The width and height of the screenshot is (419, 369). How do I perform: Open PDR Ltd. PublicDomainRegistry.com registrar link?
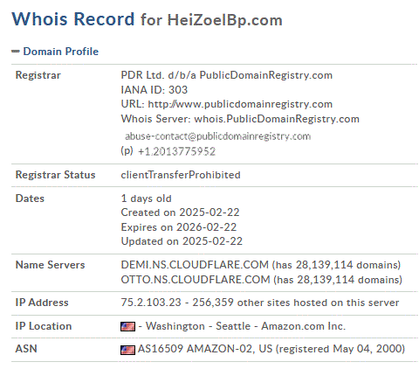(226, 75)
